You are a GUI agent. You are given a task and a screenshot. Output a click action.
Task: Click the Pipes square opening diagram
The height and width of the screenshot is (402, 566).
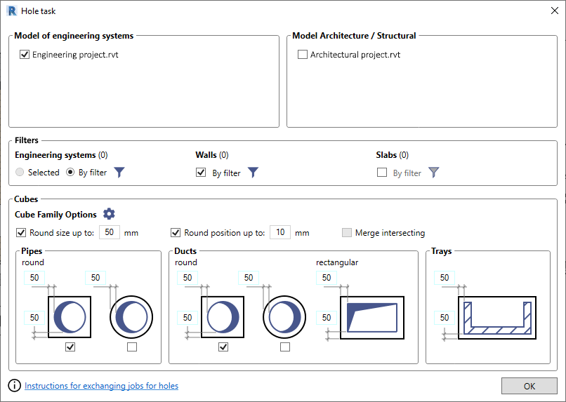70,317
